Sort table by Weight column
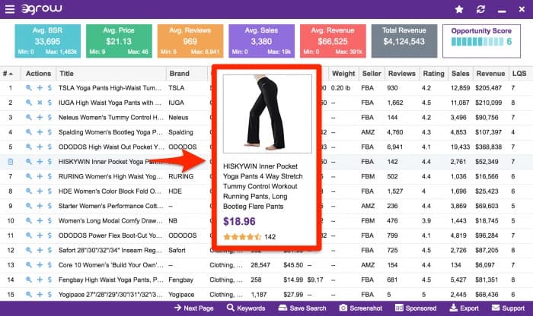The height and width of the screenshot is (316, 533). click(343, 74)
